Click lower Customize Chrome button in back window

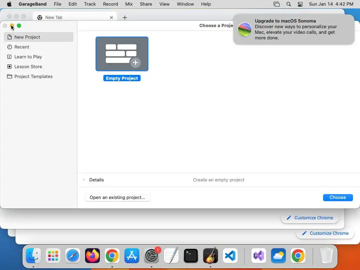click(325, 233)
